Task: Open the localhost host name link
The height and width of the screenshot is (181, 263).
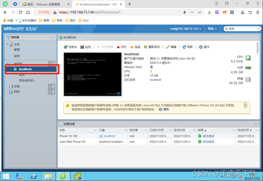Action: point(156,80)
